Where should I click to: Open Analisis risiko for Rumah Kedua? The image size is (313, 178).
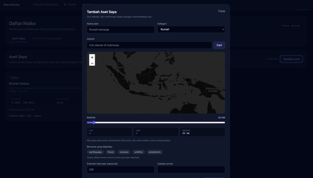click(x=17, y=116)
